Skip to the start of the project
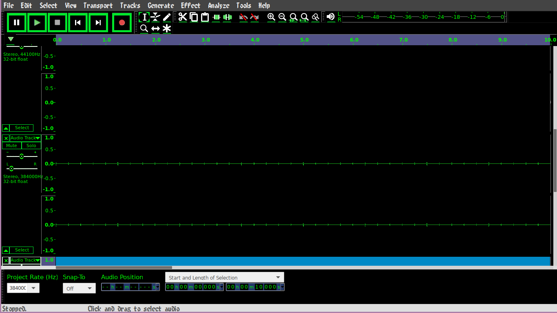The height and width of the screenshot is (313, 557). (x=78, y=22)
